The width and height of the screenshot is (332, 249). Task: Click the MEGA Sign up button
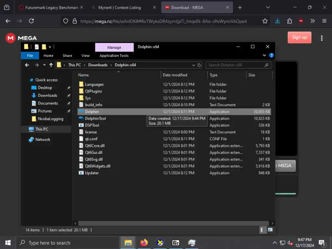pyautogui.click(x=299, y=38)
